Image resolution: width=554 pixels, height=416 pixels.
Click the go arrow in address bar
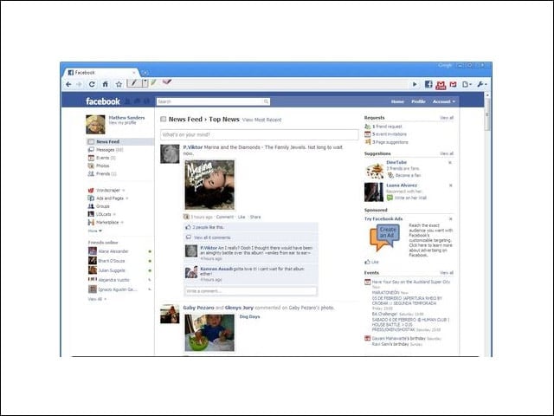point(415,84)
